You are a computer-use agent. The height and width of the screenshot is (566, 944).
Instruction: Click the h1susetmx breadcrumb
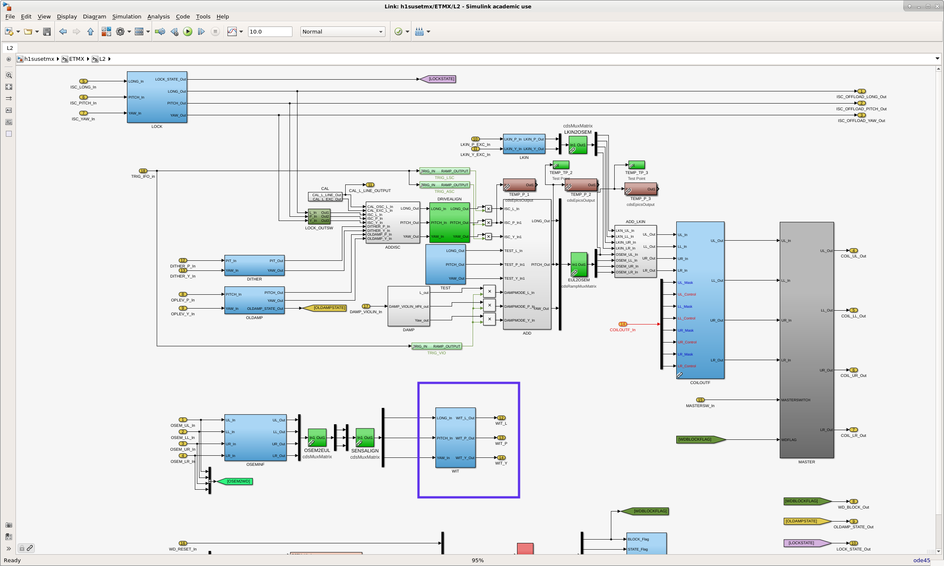click(x=39, y=59)
